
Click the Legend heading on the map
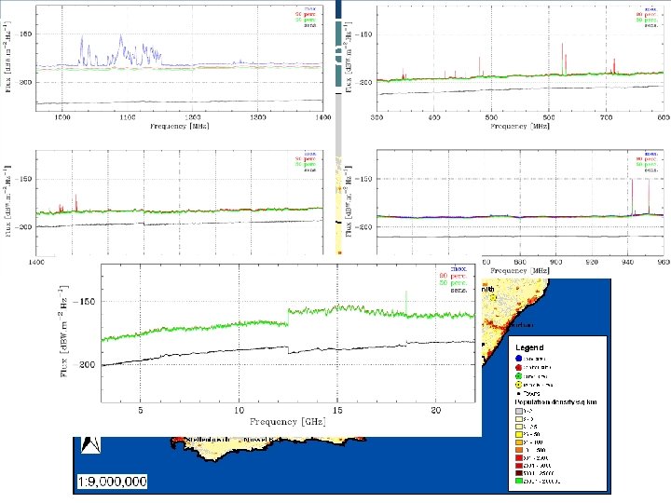529,347
